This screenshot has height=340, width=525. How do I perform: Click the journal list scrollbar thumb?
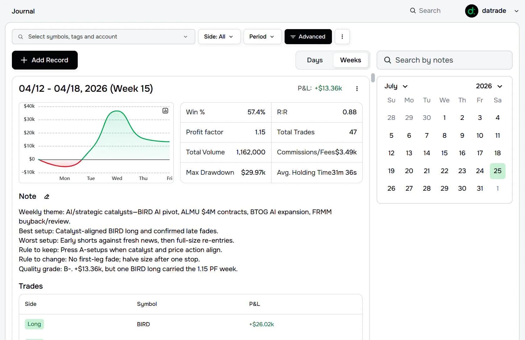point(373,78)
